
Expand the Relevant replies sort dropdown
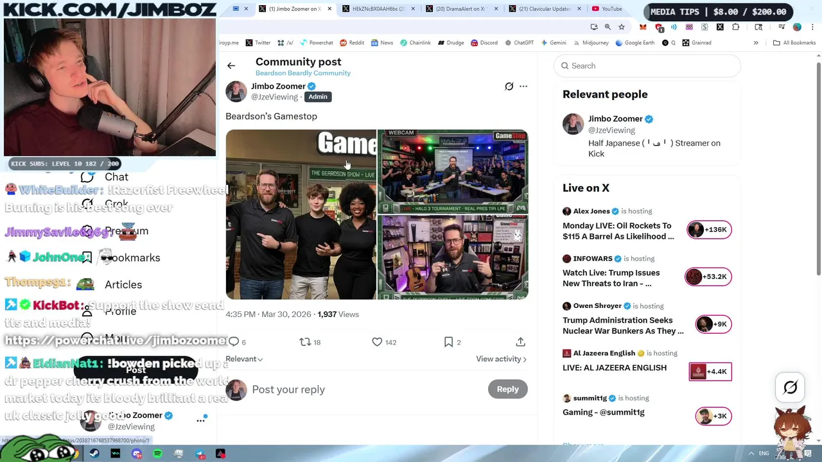point(244,359)
